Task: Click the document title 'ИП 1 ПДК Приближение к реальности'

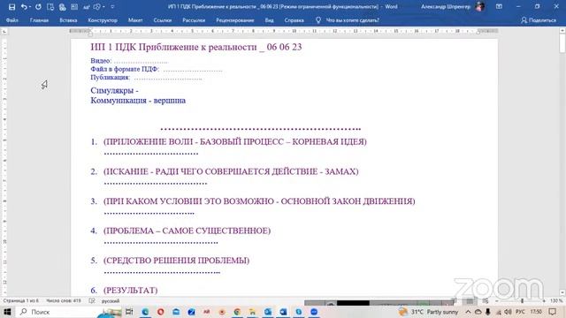Action: 196,47
